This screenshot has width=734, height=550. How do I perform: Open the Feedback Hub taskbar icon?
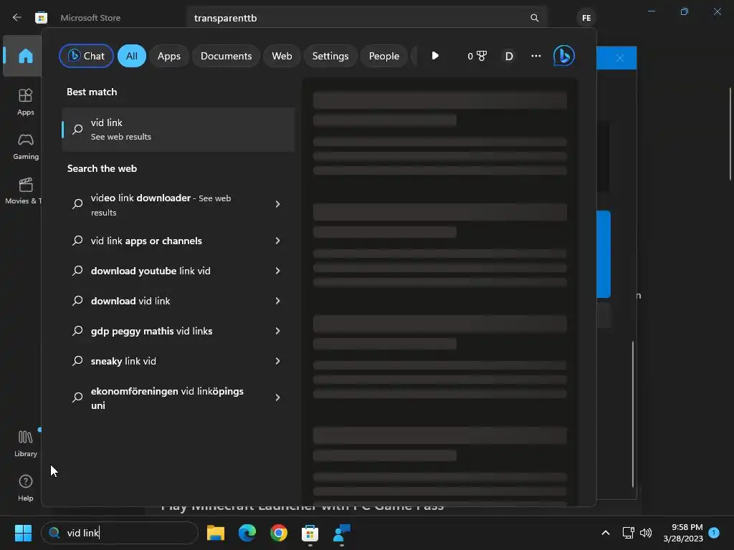pos(342,533)
